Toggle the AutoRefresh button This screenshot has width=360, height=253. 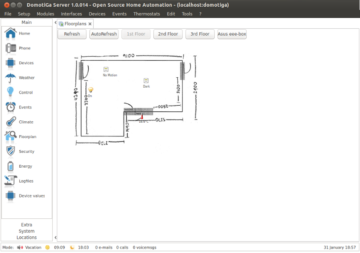point(104,34)
